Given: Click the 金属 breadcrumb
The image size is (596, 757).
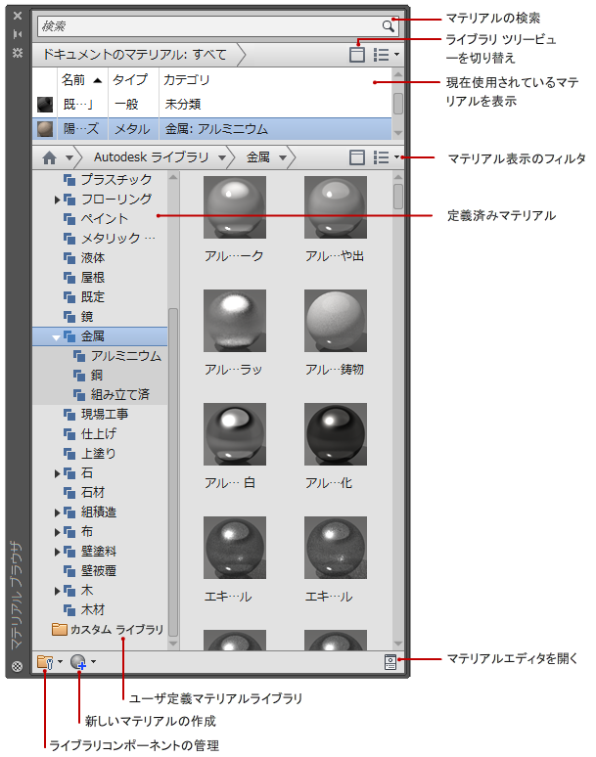Looking at the screenshot, I should coord(258,157).
